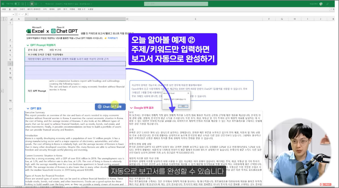
Task: Switch to the 그리기 ribbon tab
Action: [x=22, y=9]
